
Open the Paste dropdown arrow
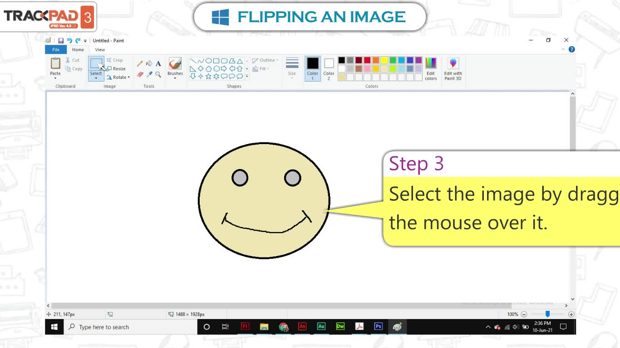click(x=55, y=78)
